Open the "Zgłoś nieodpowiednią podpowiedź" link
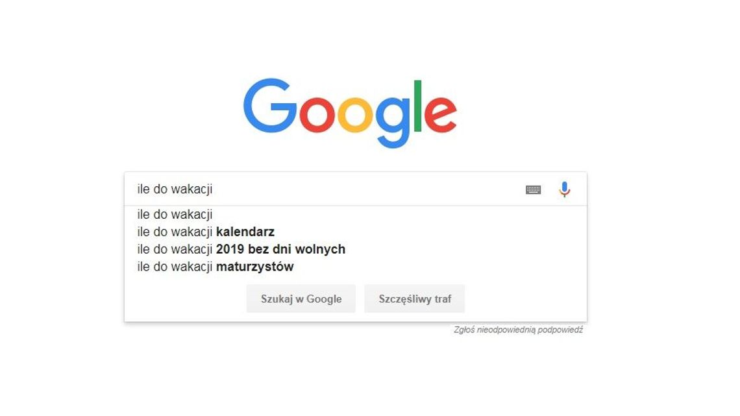The height and width of the screenshot is (416, 740). 519,330
